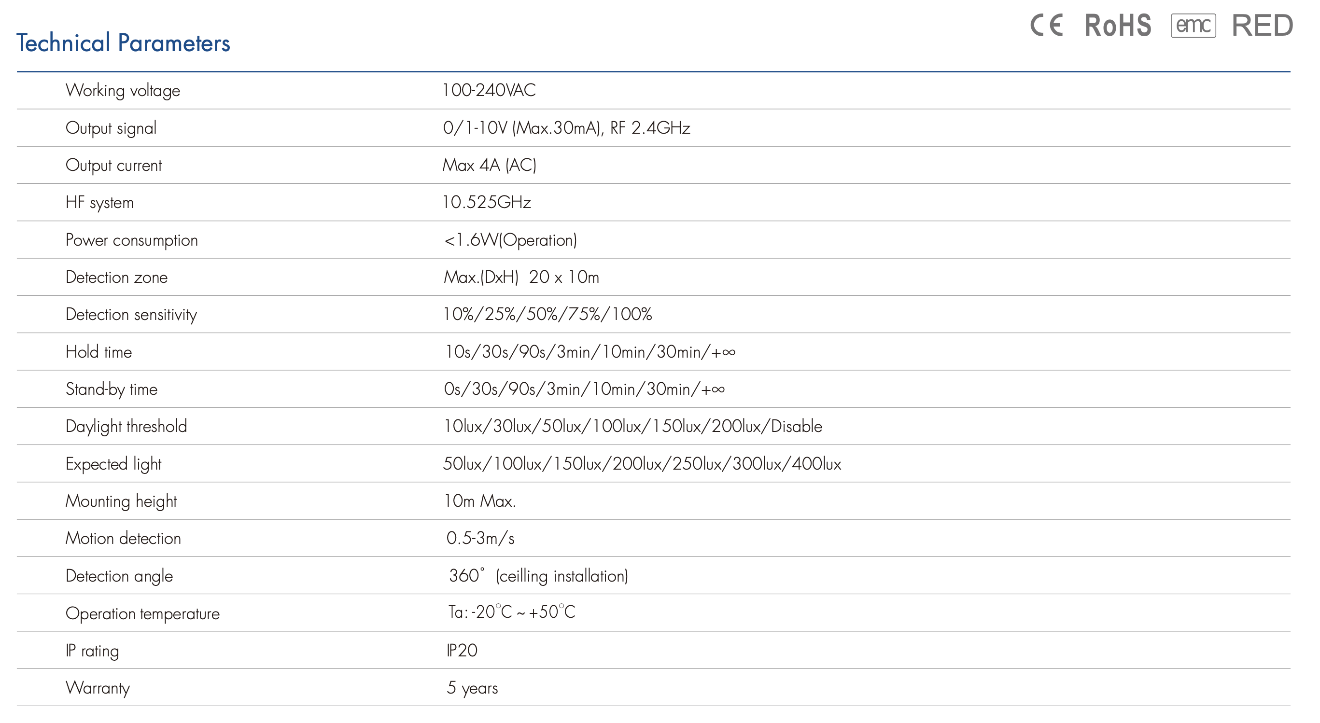
Task: Click Expected light lux values
Action: [642, 464]
